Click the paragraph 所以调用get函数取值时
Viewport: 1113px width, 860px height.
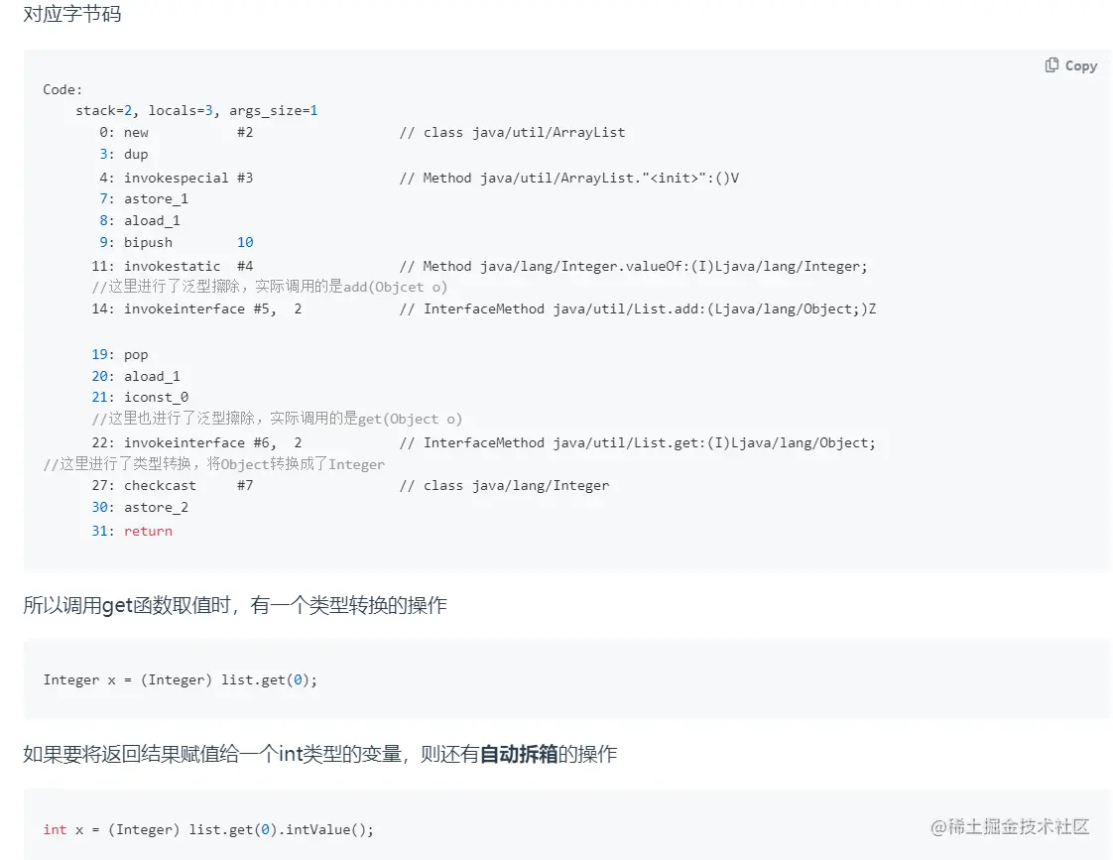235,605
